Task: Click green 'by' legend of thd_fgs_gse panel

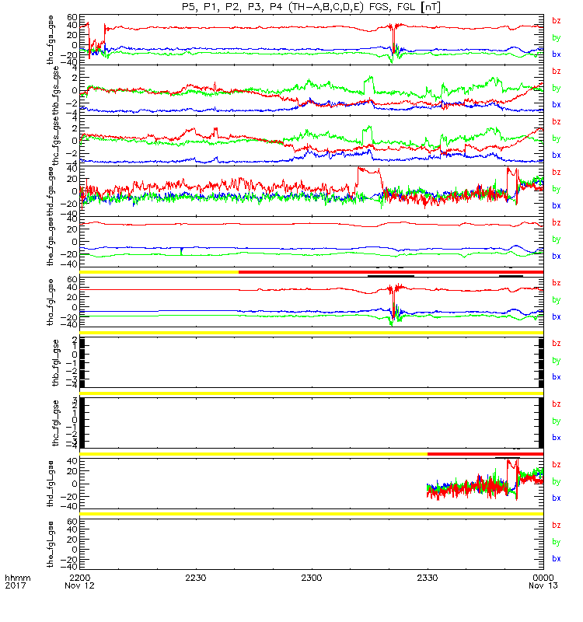Action: [x=557, y=189]
